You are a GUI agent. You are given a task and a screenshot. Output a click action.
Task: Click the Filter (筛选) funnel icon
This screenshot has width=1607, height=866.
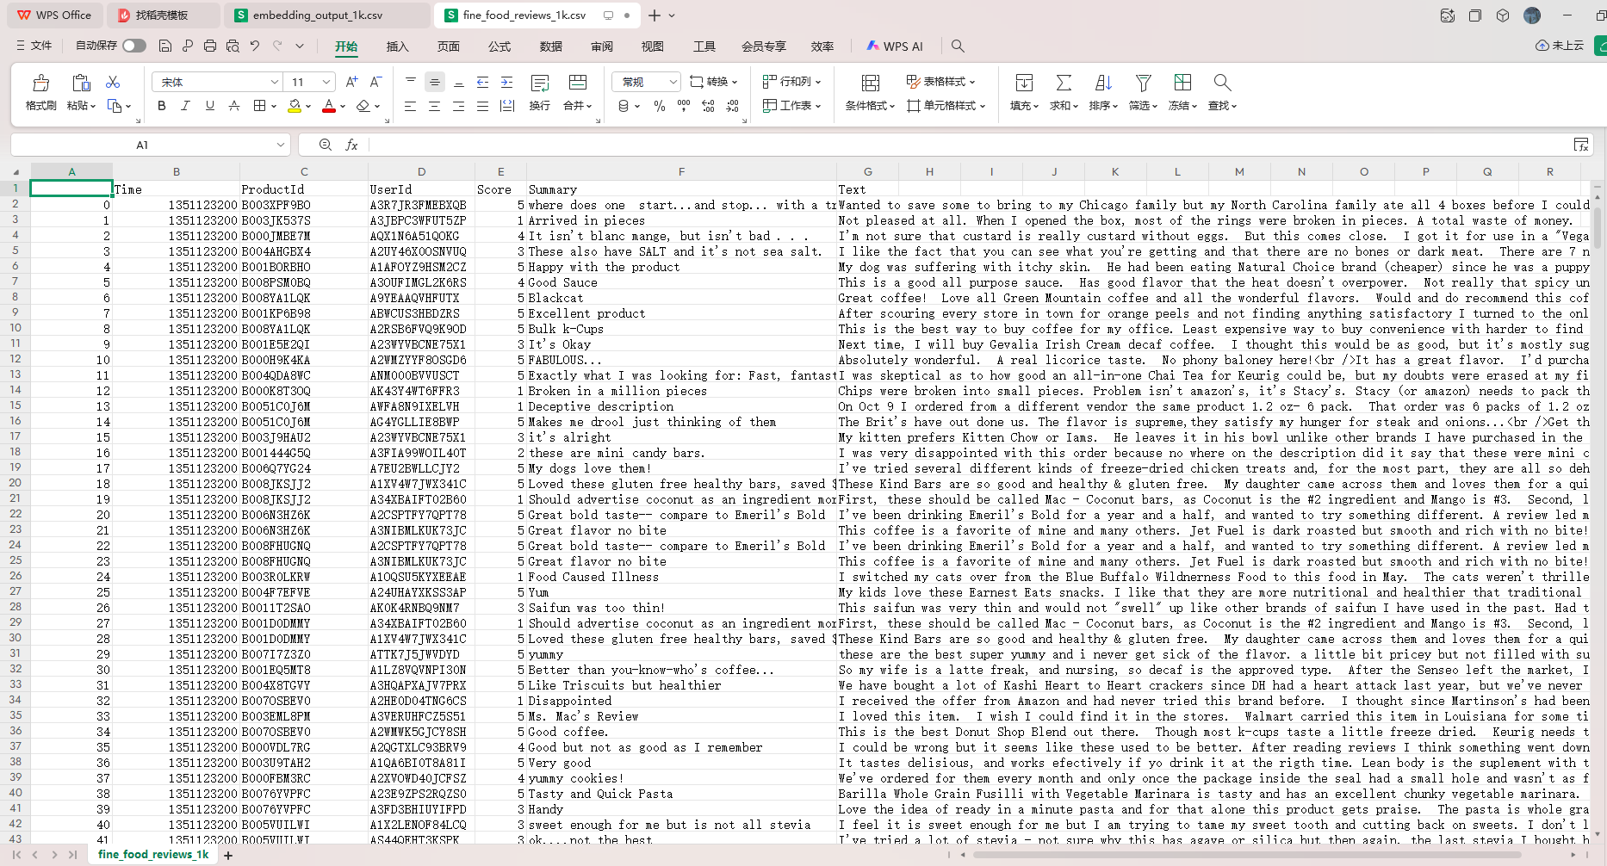[x=1143, y=83]
